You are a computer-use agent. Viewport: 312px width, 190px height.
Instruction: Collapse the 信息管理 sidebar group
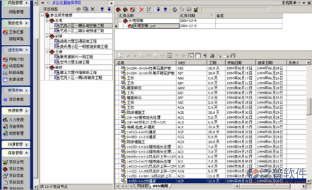(x=26, y=153)
